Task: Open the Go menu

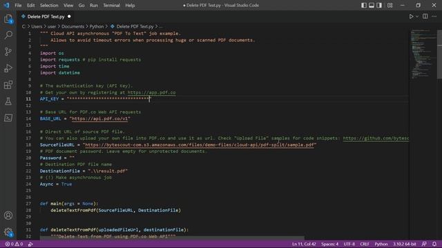Action: click(x=81, y=6)
